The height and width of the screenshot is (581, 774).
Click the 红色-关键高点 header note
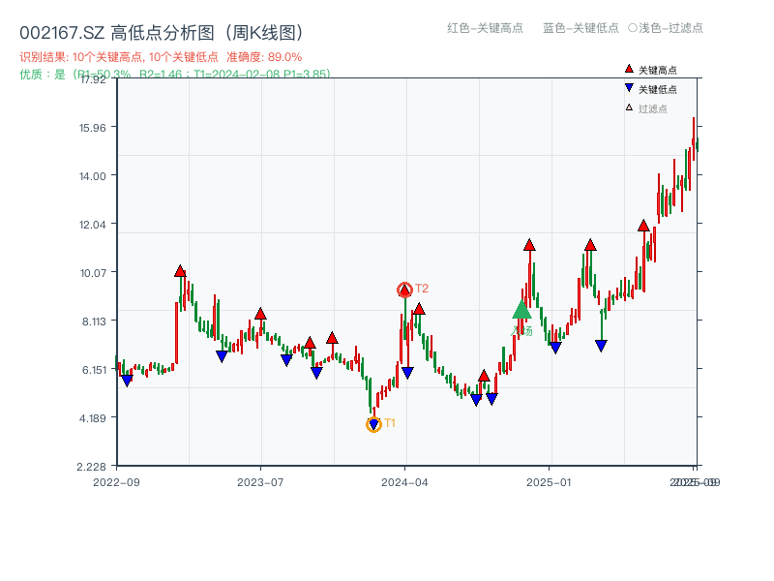coord(485,28)
